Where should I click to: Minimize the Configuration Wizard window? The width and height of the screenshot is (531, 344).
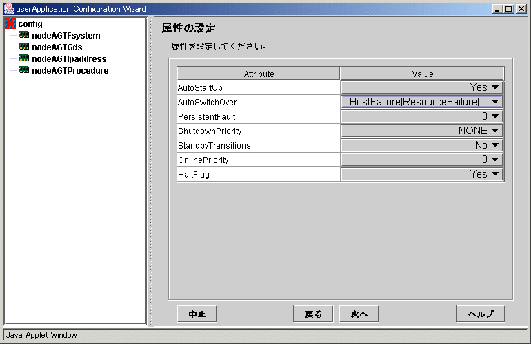[x=497, y=9]
